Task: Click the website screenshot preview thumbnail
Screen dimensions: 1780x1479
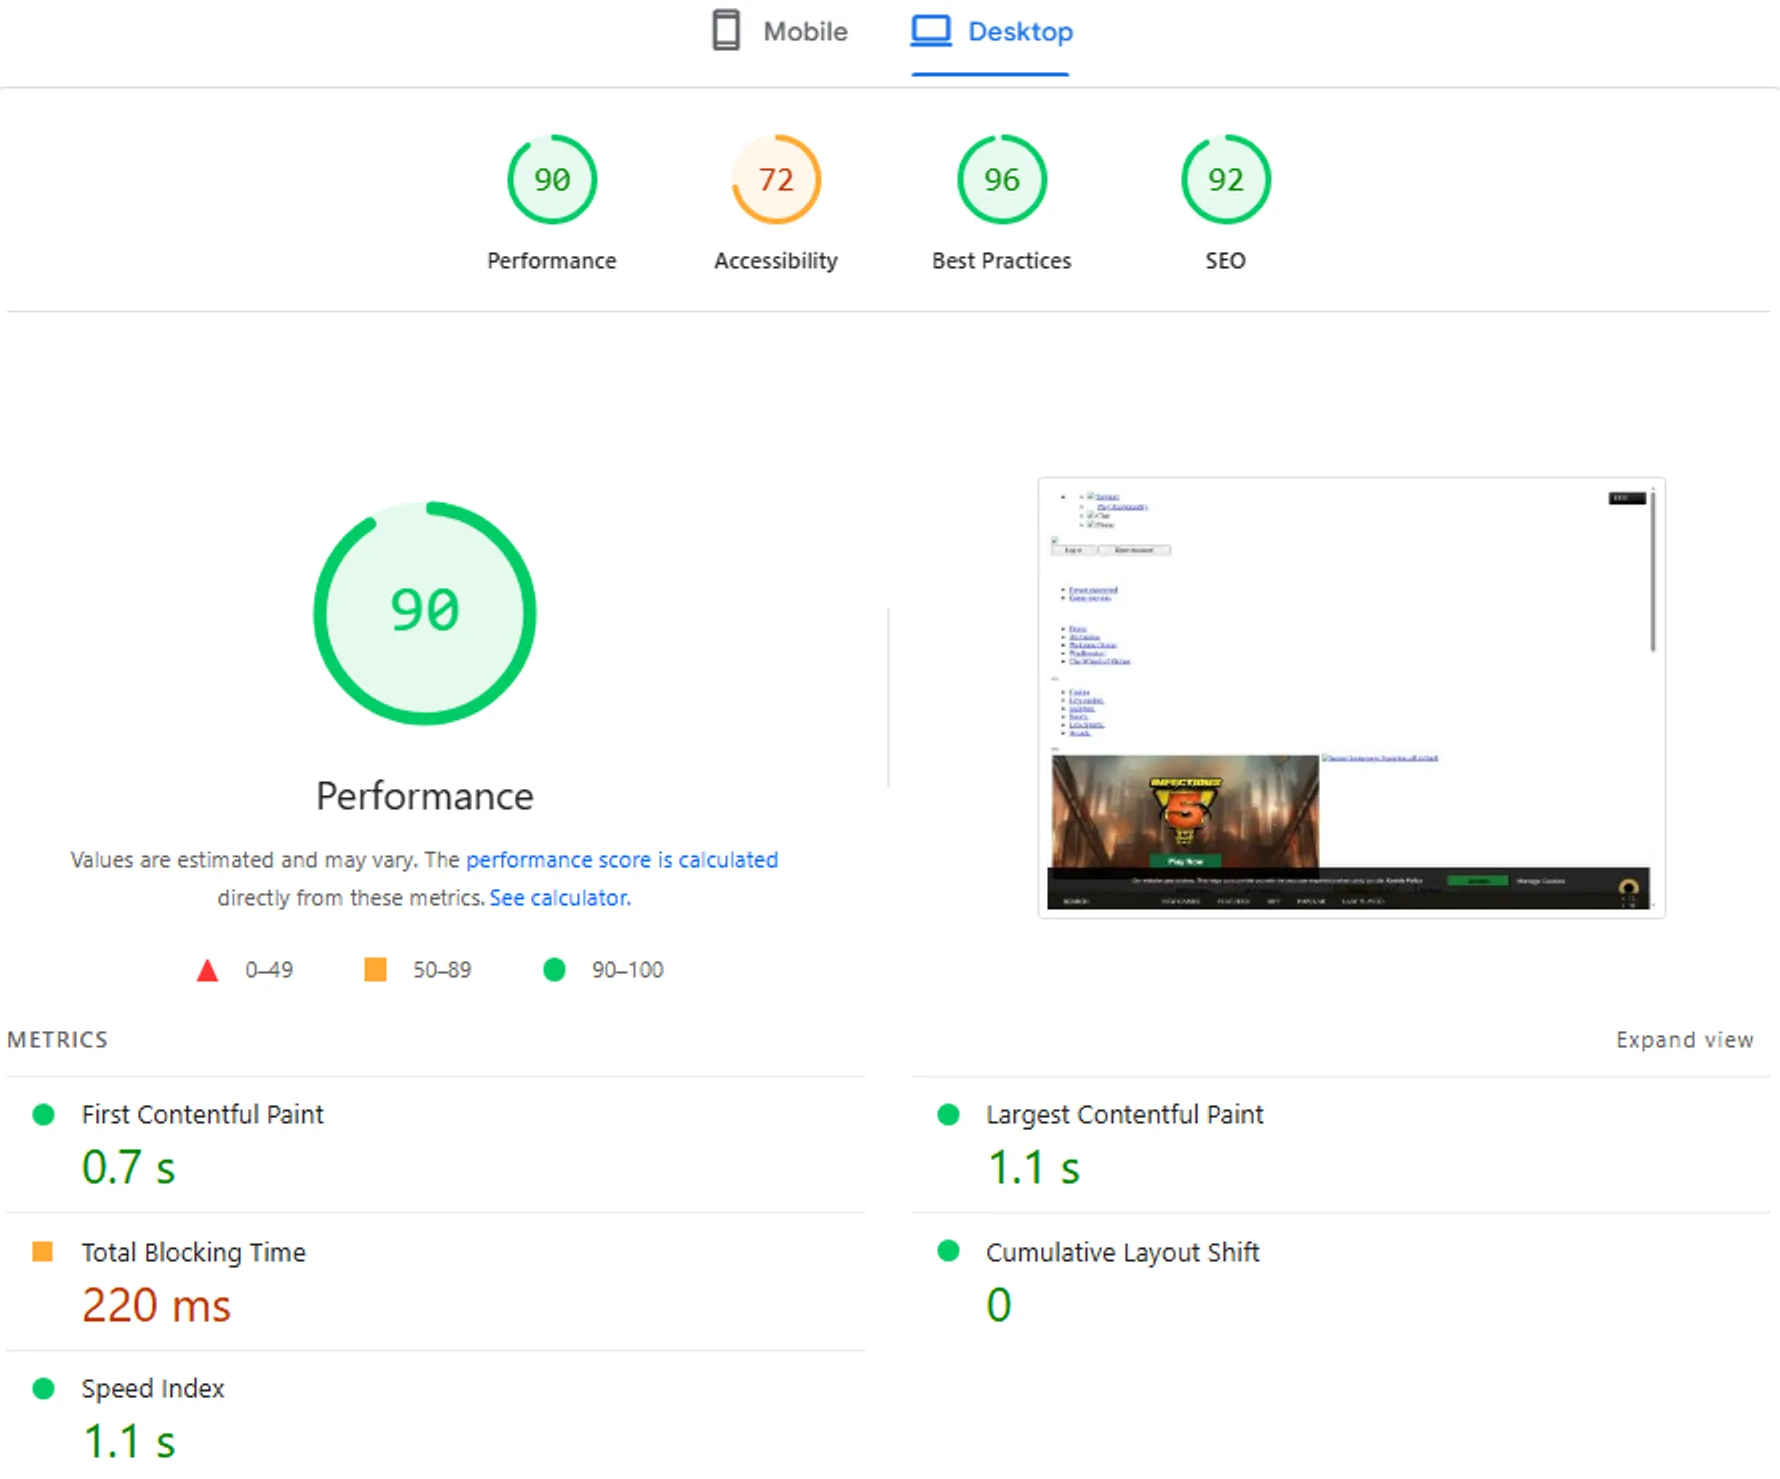Action: tap(1350, 697)
